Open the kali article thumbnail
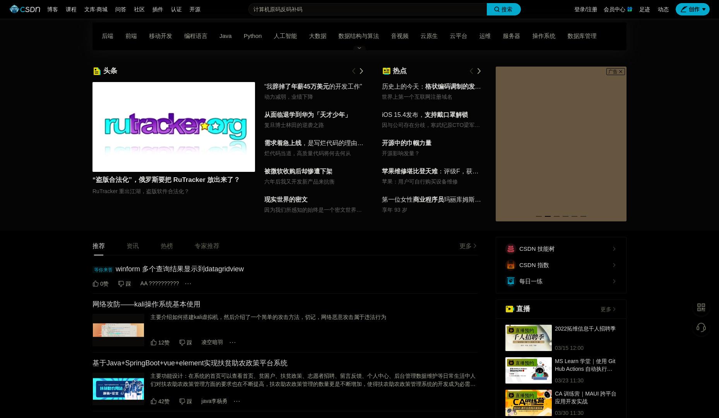The height and width of the screenshot is (418, 719). coord(118,330)
